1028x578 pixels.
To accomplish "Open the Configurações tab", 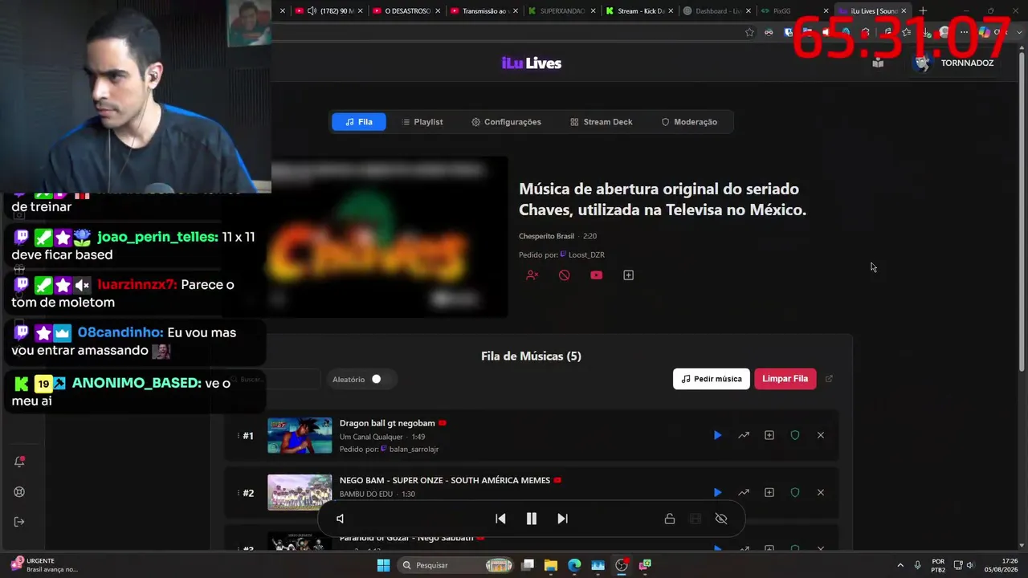I will coord(507,122).
